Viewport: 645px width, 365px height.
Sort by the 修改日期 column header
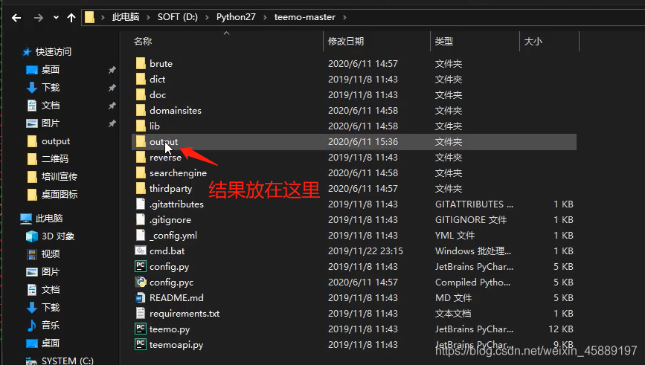coord(346,41)
